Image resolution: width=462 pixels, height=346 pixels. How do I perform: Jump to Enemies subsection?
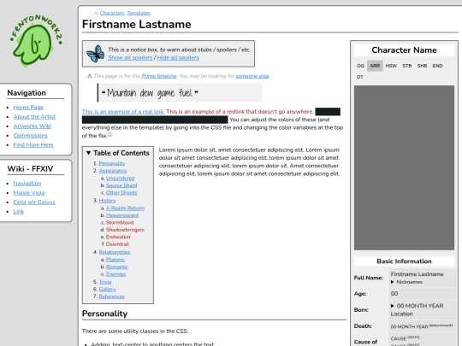click(115, 274)
